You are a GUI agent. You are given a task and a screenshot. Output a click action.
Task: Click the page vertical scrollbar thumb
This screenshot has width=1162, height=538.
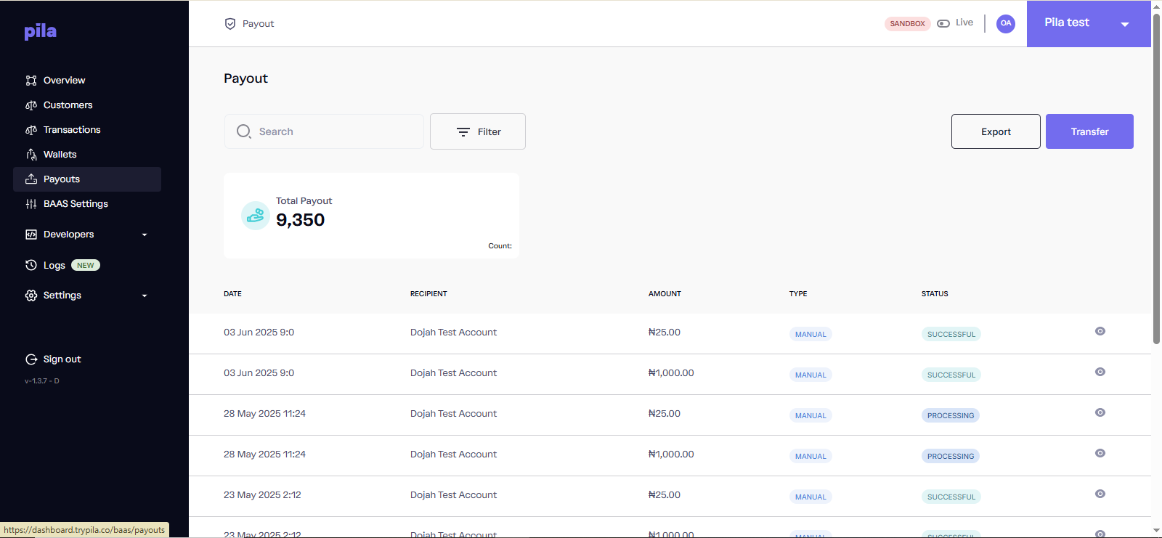click(1156, 178)
